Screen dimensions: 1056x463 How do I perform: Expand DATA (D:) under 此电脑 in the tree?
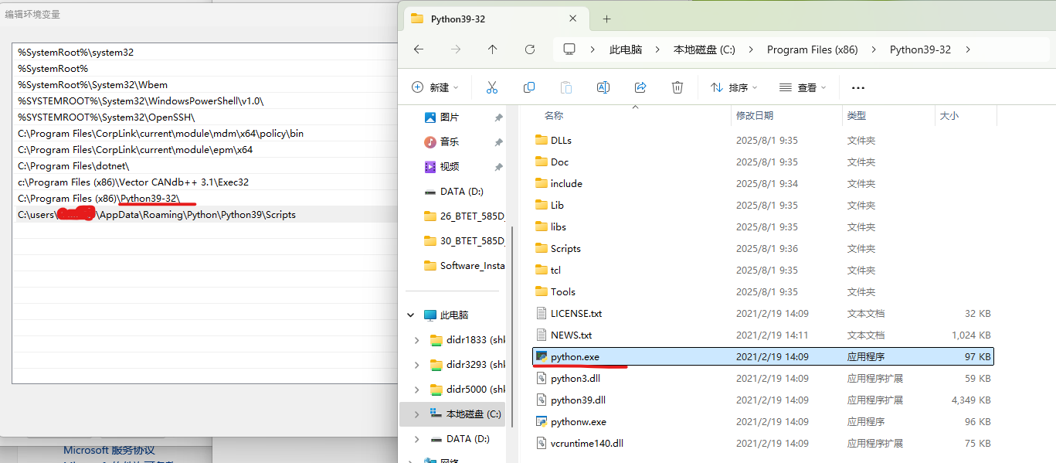(417, 439)
